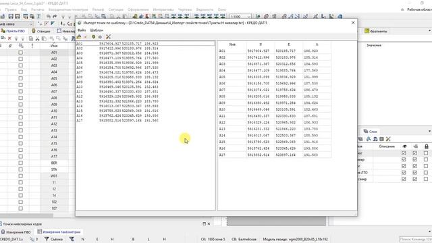Click the exclamation mark column header in points table

click(x=32, y=46)
